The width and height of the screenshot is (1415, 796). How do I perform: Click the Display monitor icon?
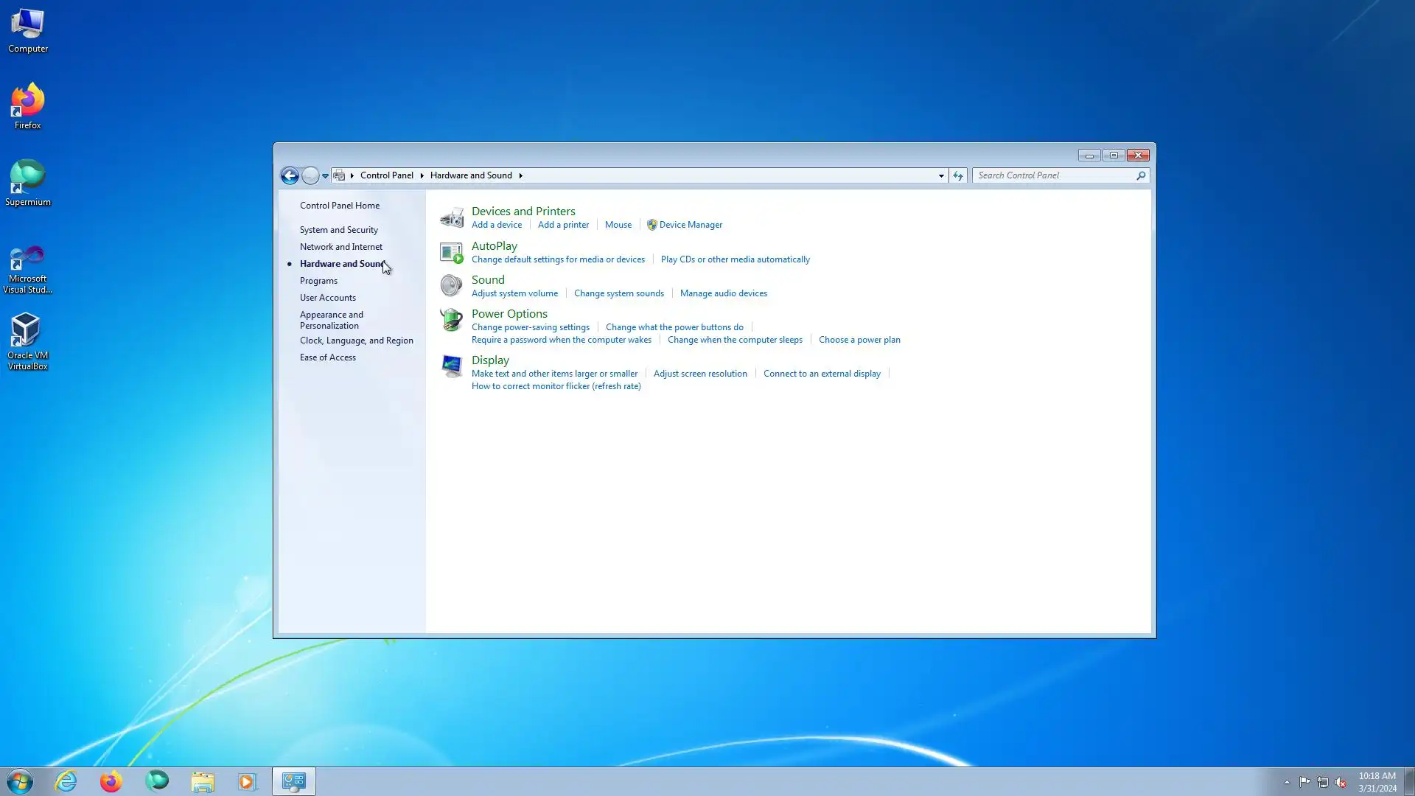click(x=451, y=366)
